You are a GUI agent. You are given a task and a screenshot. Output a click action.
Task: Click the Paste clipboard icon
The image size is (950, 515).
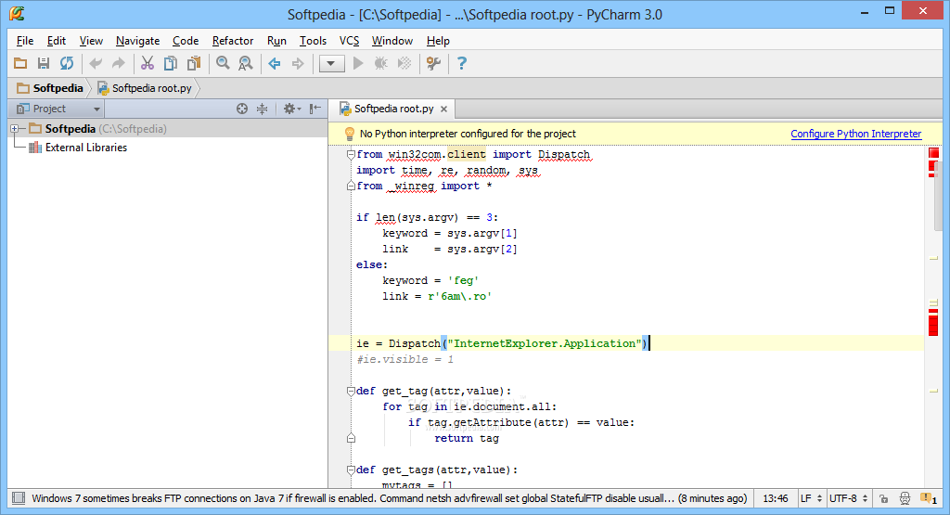(194, 63)
